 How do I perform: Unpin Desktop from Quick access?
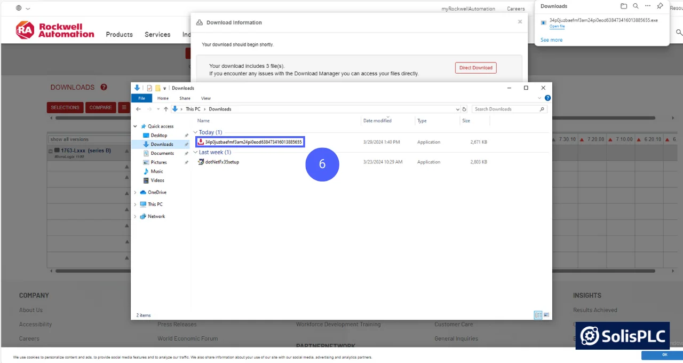[x=186, y=135]
